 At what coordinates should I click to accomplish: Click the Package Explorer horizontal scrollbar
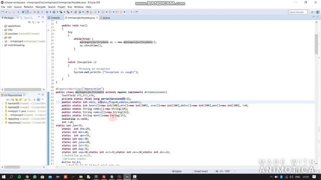(23, 89)
